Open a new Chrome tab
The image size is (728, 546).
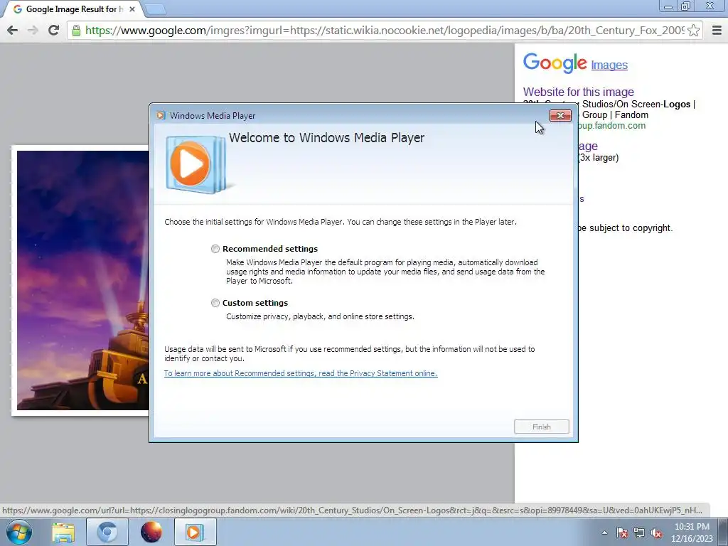pos(156,9)
